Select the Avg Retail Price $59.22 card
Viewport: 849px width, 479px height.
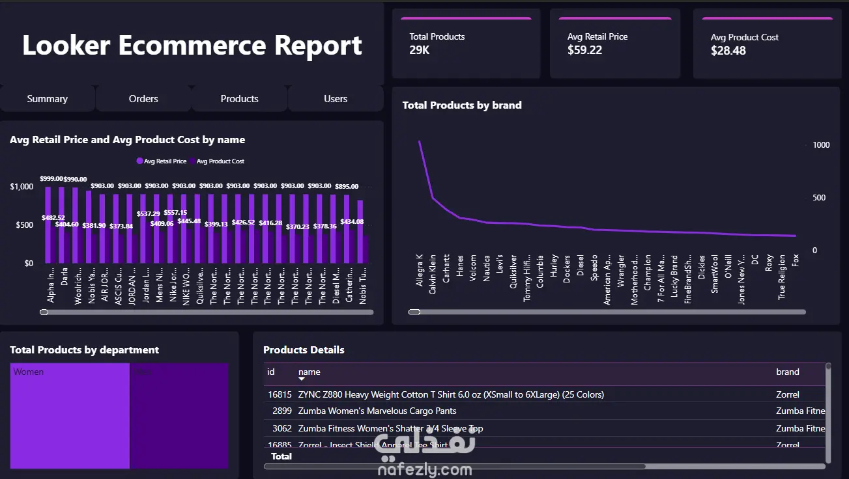coord(615,44)
